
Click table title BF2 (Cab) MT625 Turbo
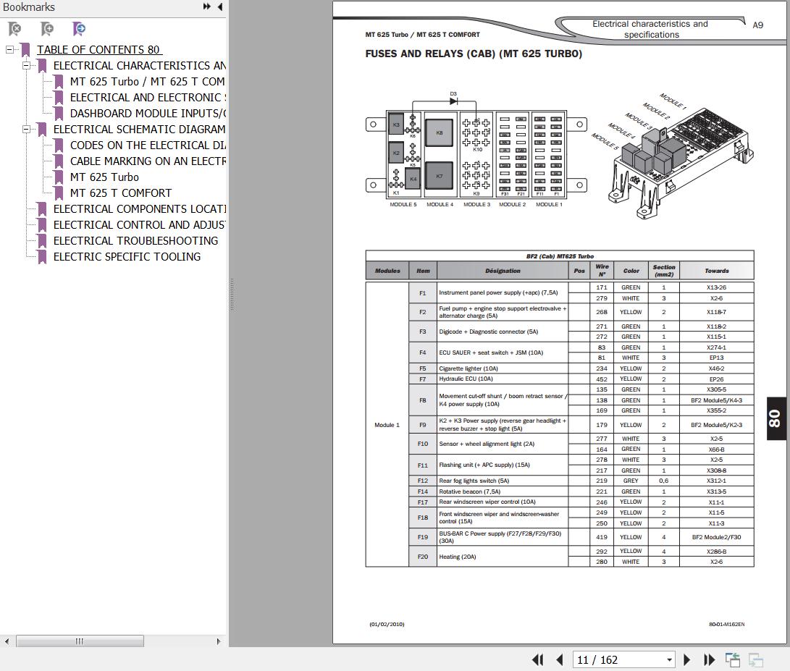560,256
